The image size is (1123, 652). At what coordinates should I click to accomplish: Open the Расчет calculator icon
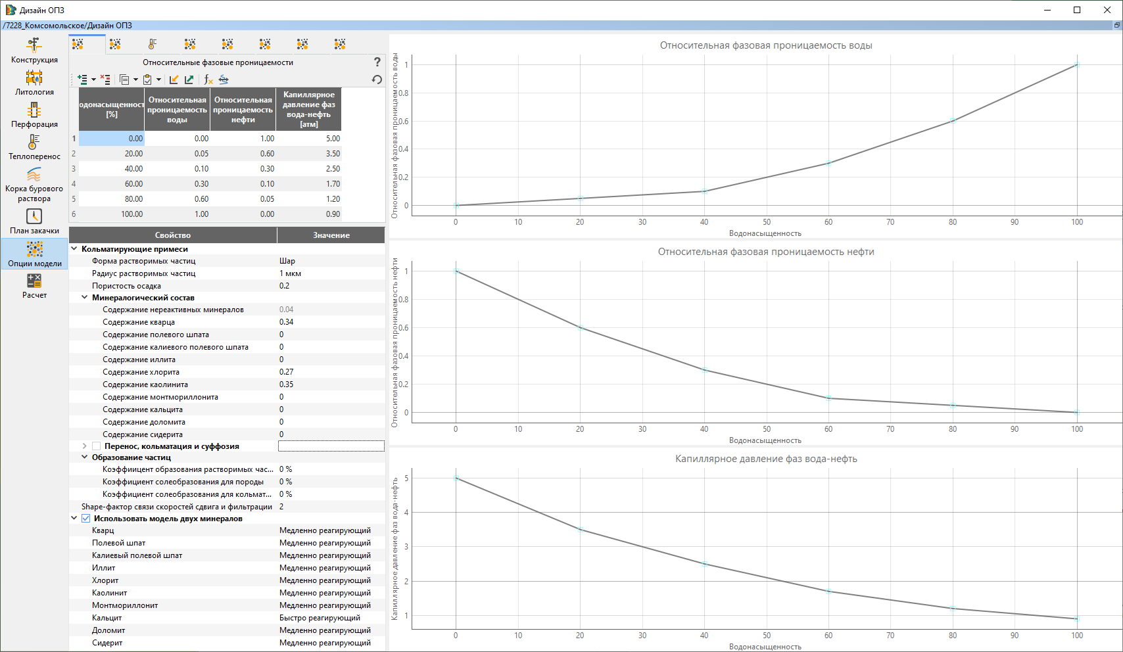tap(34, 281)
